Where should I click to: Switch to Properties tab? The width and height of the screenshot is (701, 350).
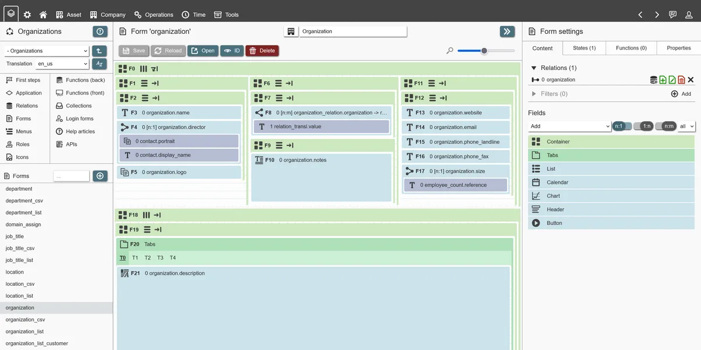pos(679,48)
